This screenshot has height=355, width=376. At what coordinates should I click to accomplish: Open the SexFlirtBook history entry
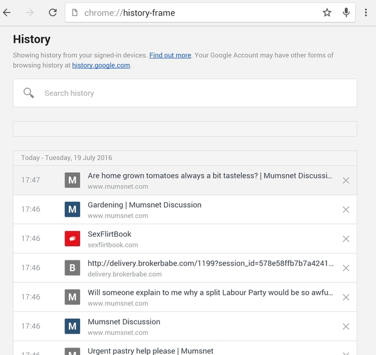pos(109,234)
